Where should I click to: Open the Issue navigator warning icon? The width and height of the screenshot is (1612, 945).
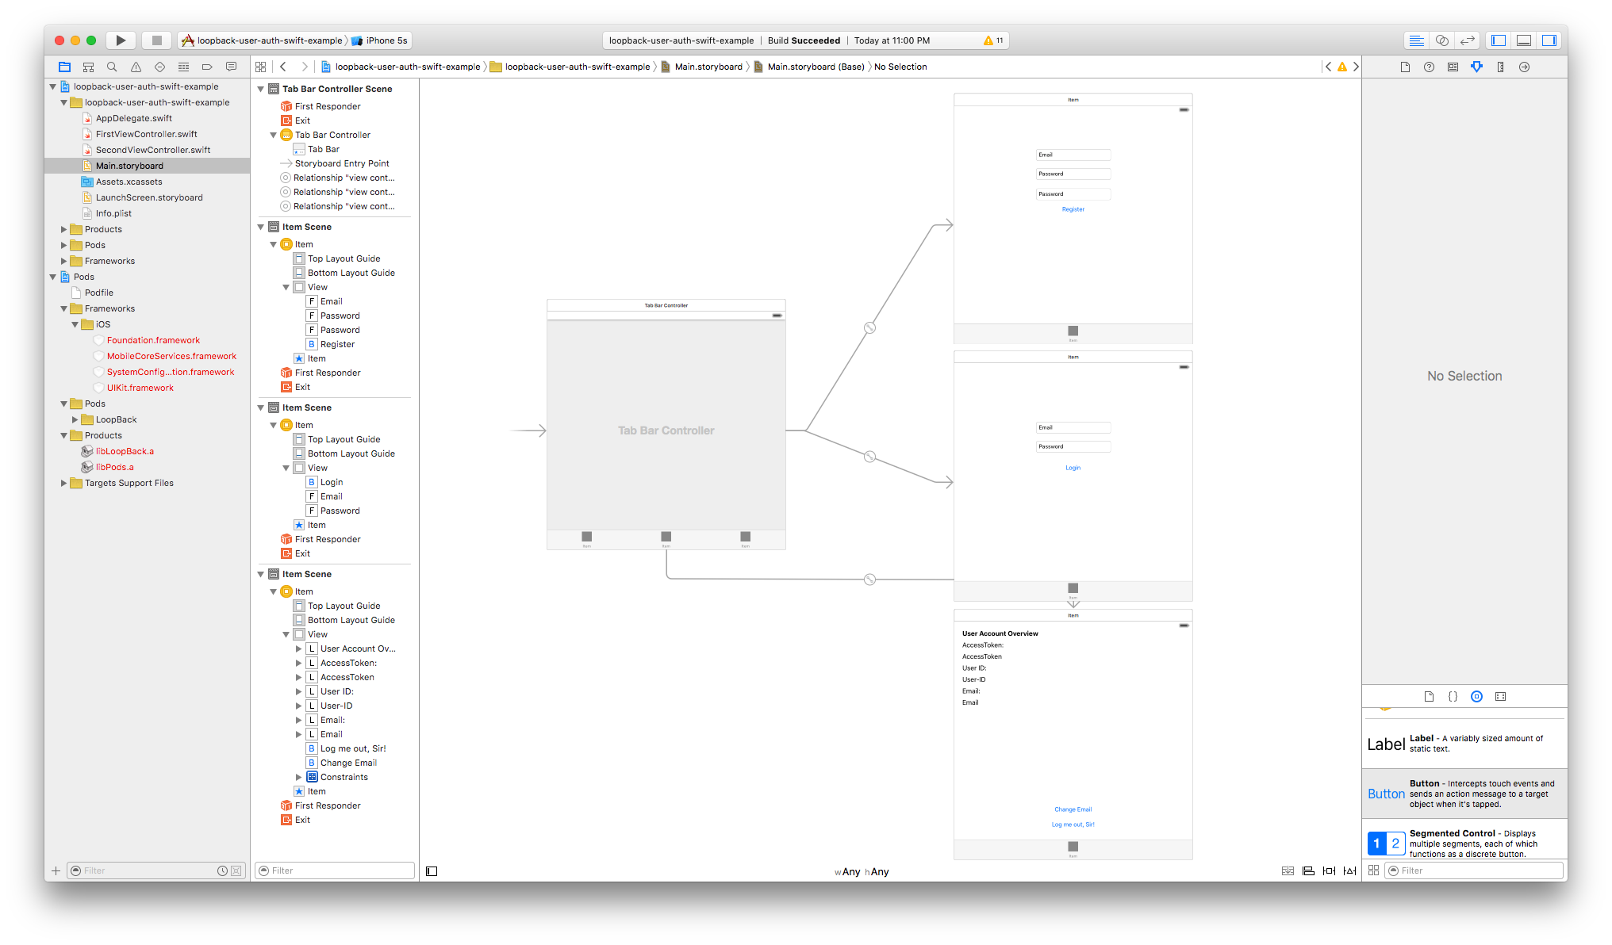click(x=136, y=67)
